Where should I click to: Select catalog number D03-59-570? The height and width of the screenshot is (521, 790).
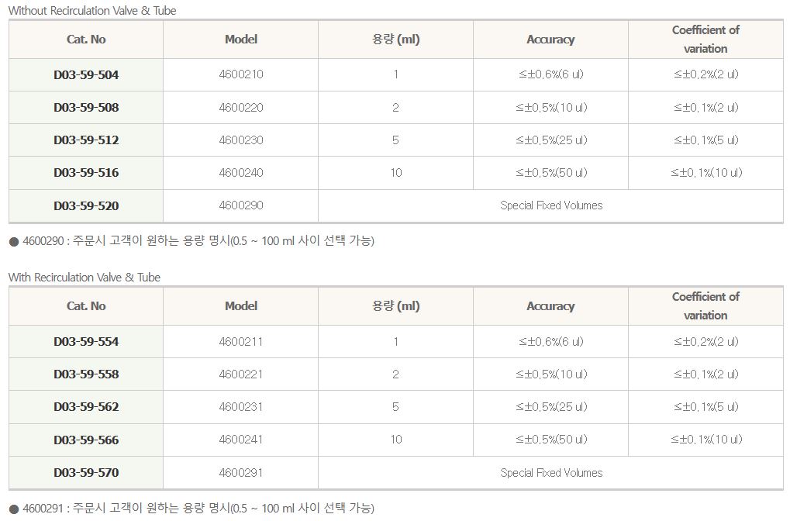tap(86, 472)
